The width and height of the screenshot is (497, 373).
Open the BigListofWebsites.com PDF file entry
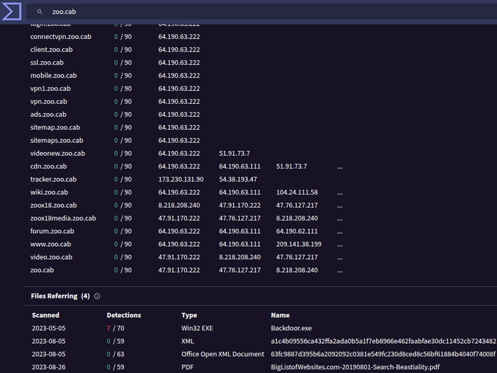[356, 367]
